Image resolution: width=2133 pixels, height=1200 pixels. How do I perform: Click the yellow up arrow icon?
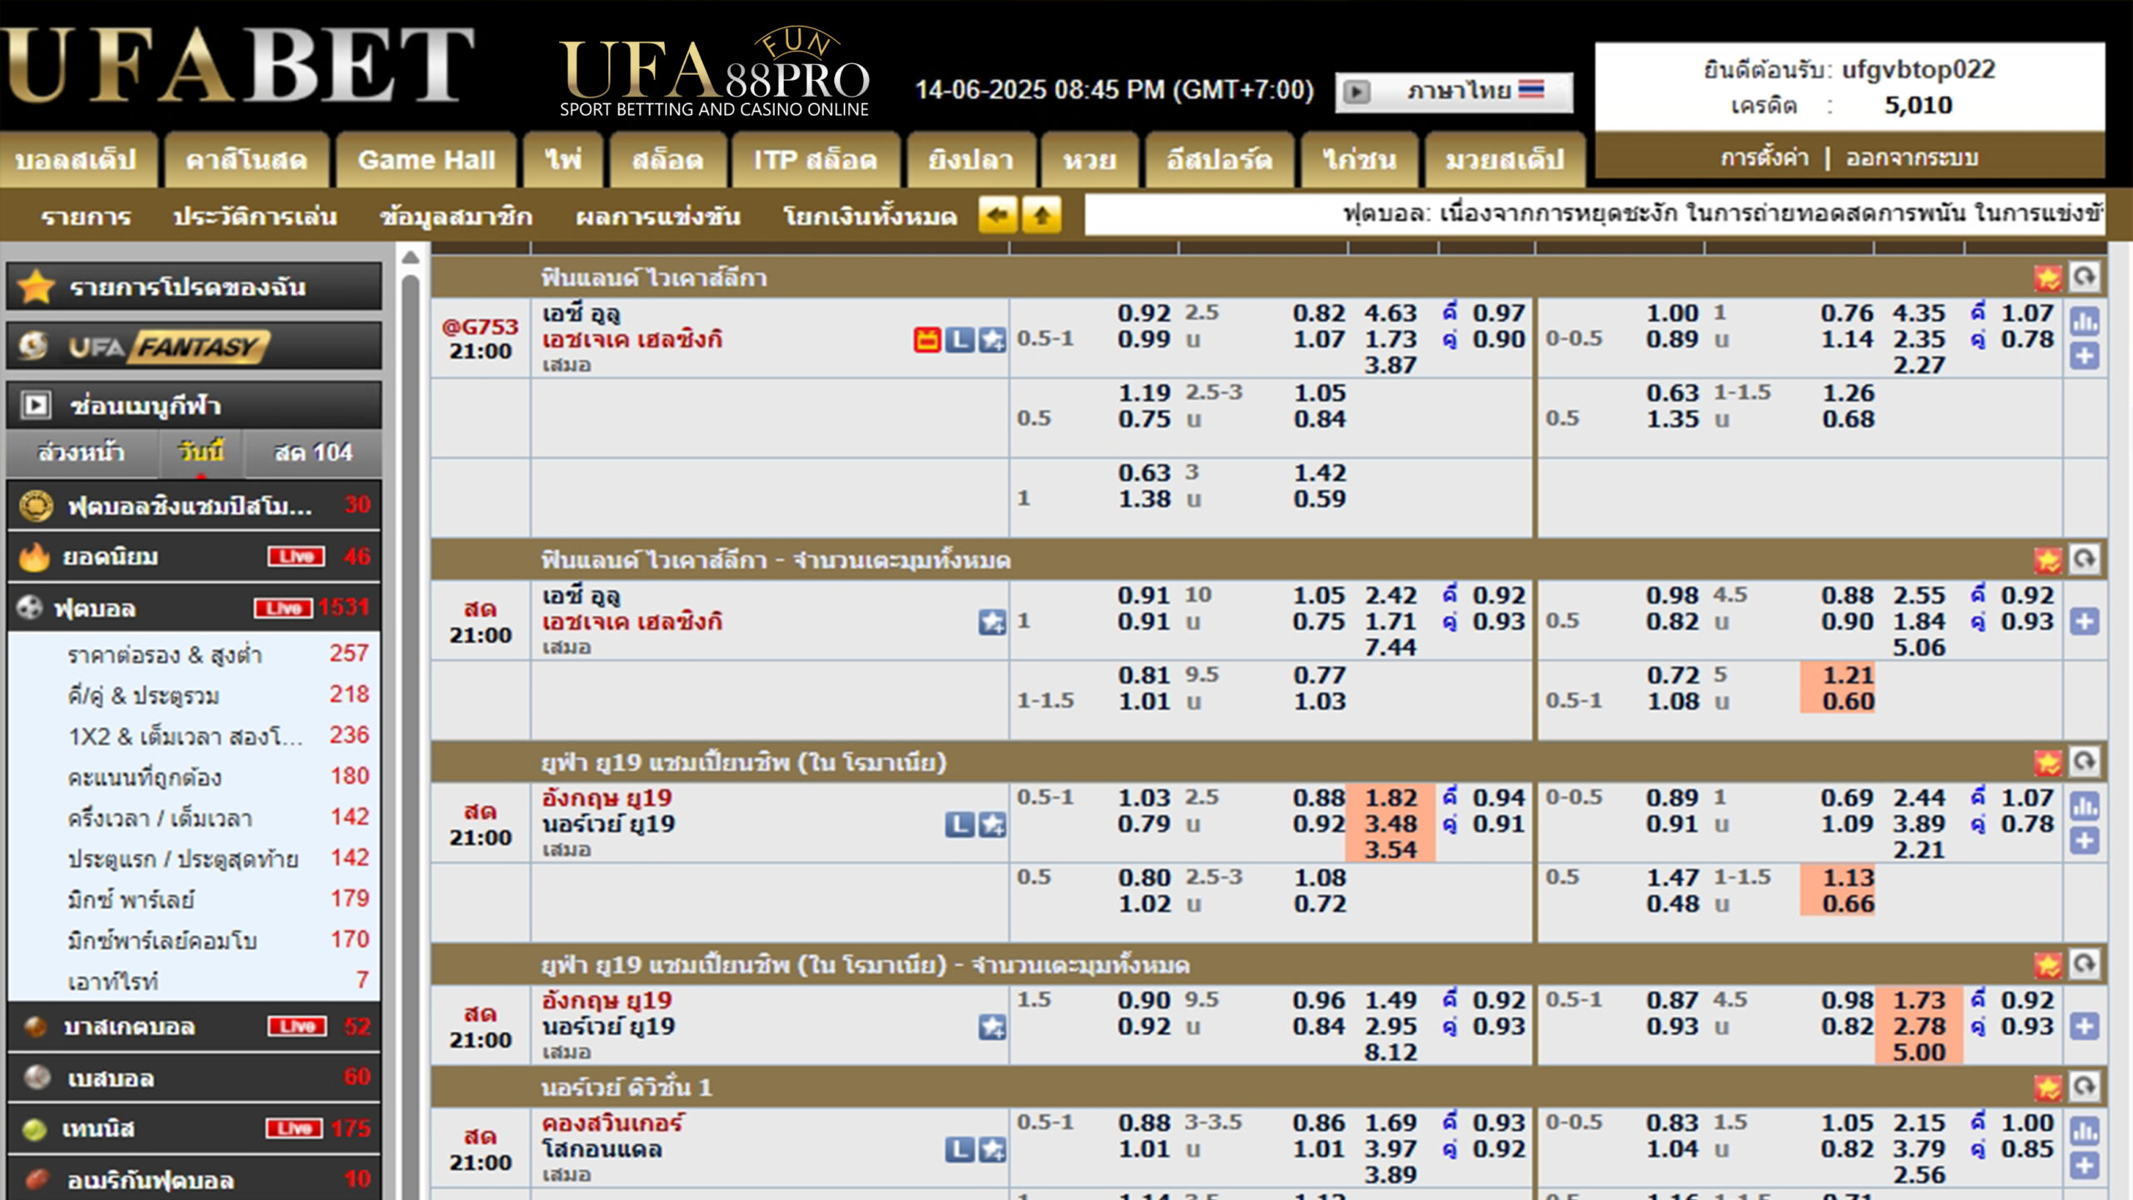click(1042, 216)
